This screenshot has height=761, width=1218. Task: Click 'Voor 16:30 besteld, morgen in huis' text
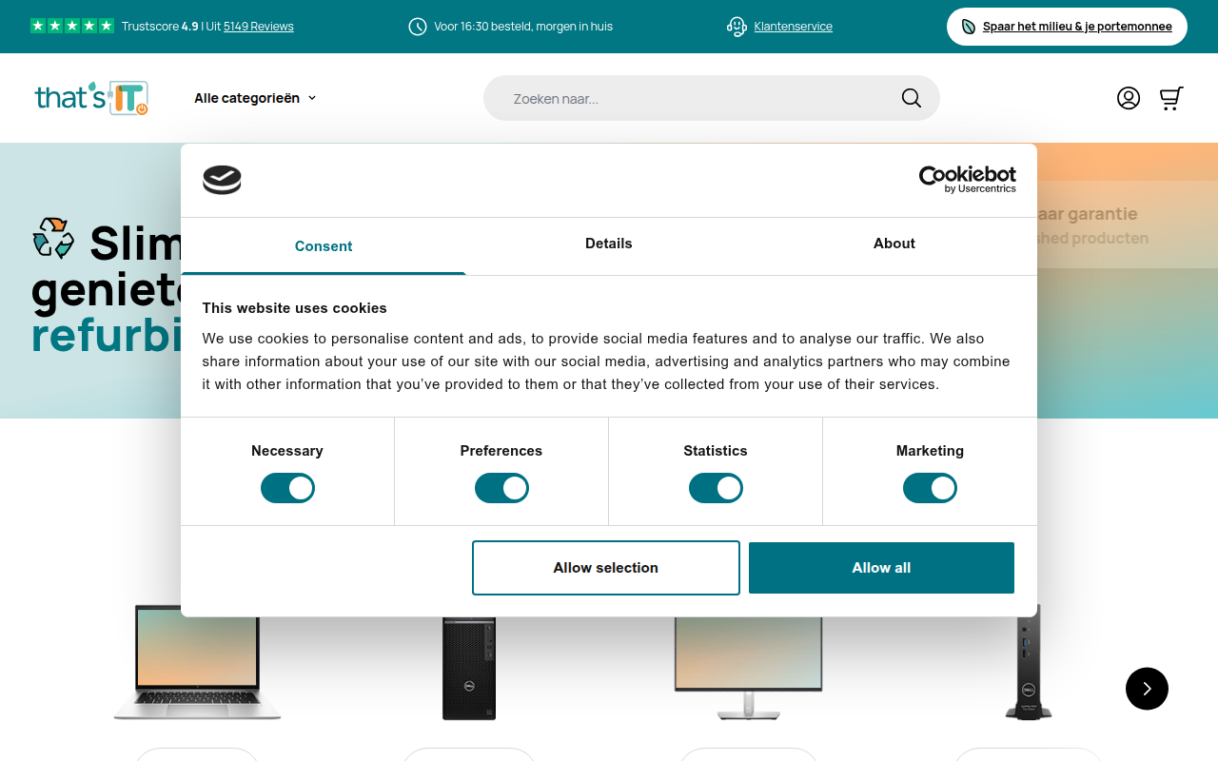tap(523, 27)
